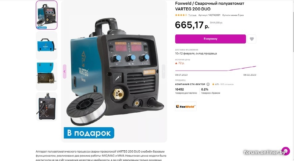The image size is (294, 161).
Task: Click the main product image
Action: (x=114, y=71)
